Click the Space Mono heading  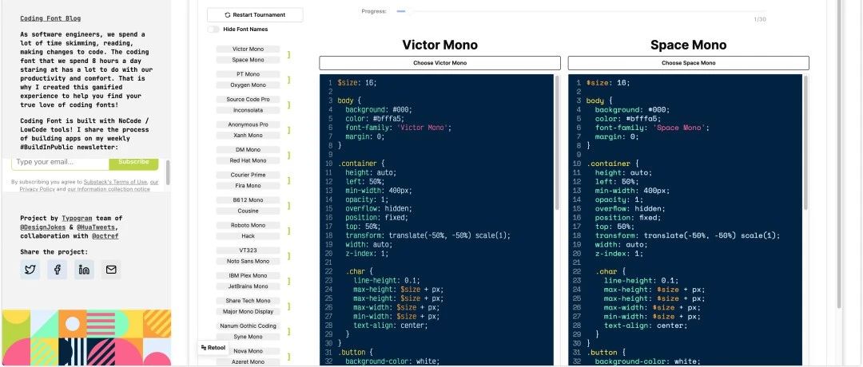[689, 45]
